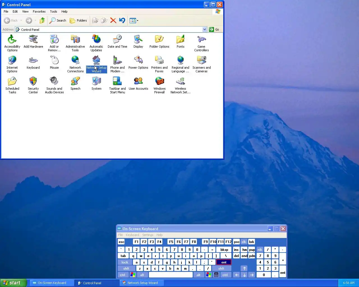Toggle left ctrl key on On-Screen Keyboard
Viewport: 359px width, 287px height.
click(123, 275)
